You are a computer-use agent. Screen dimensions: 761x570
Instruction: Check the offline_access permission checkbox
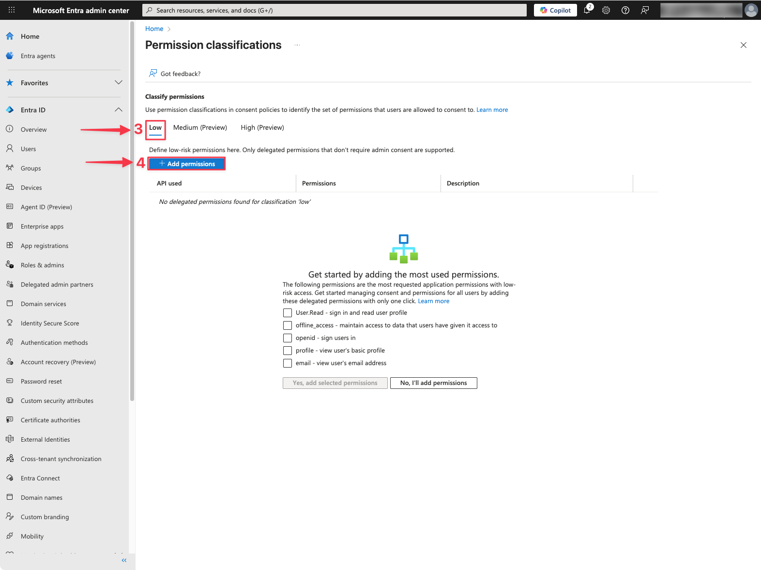(x=288, y=325)
